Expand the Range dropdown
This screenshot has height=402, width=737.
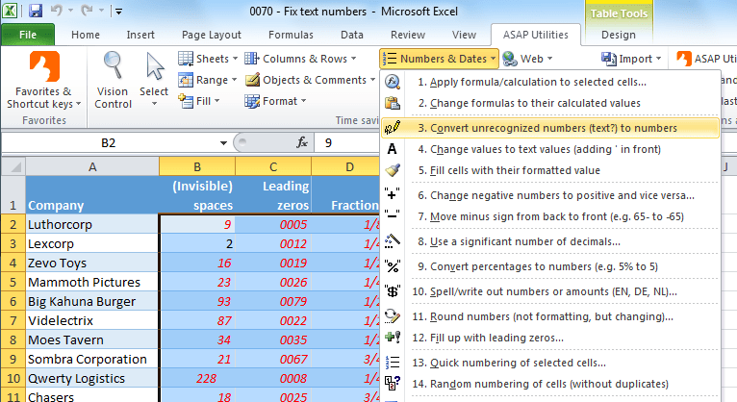[207, 80]
